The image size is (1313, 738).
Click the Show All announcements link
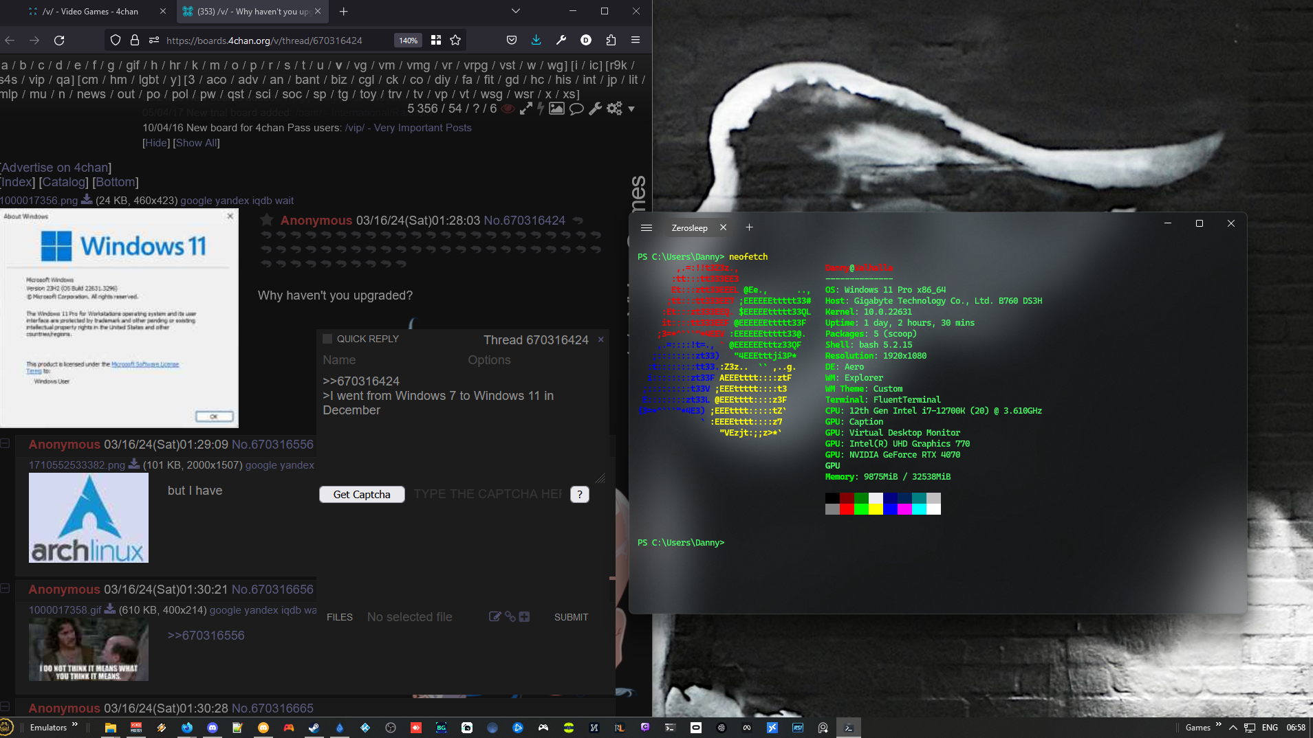197,143
